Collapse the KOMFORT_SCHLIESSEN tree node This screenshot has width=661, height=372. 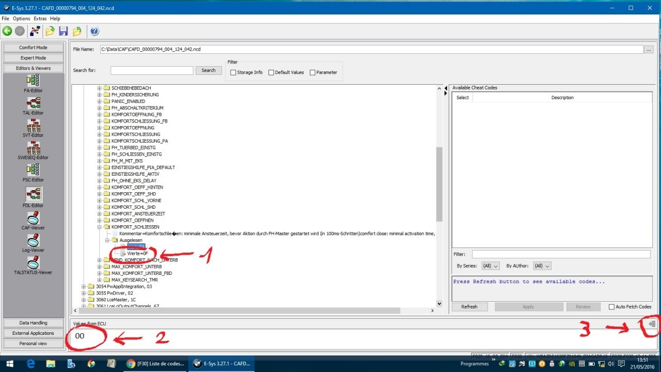(x=99, y=227)
